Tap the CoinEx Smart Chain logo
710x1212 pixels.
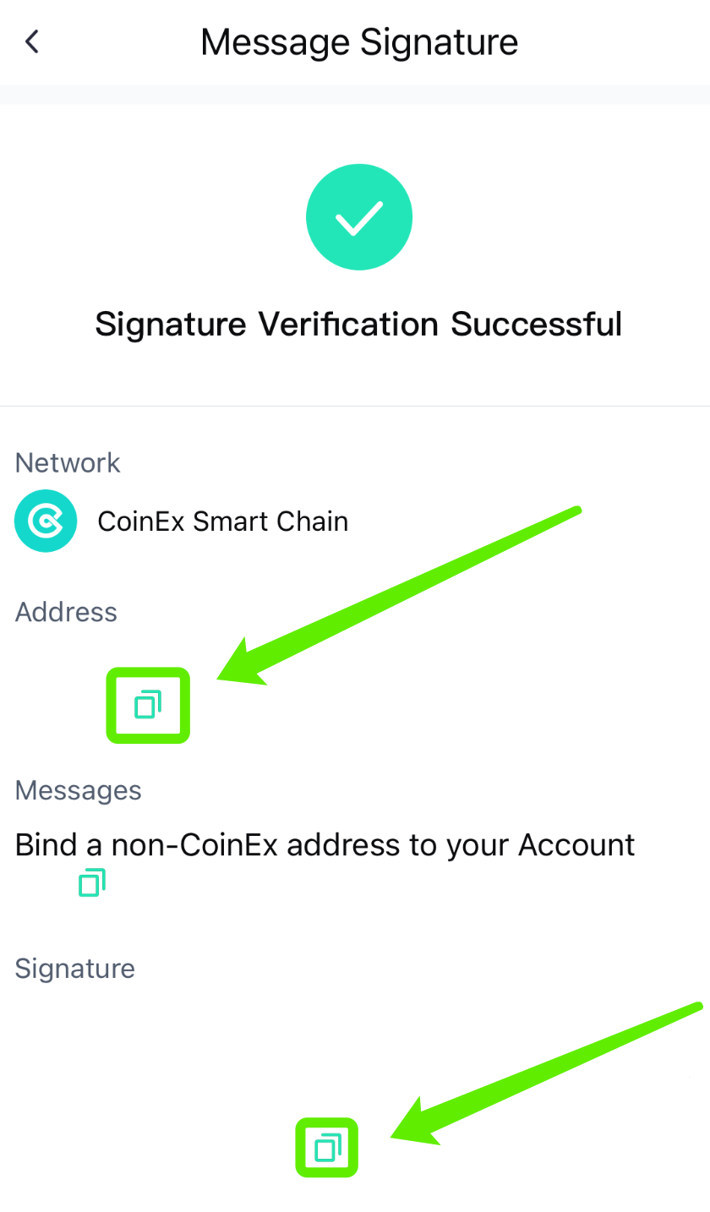pos(46,521)
